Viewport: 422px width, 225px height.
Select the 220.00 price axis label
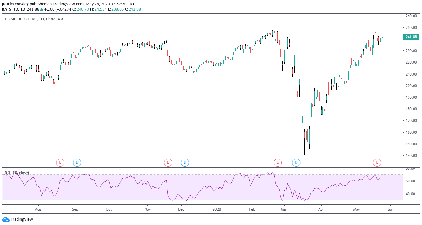tap(411, 62)
